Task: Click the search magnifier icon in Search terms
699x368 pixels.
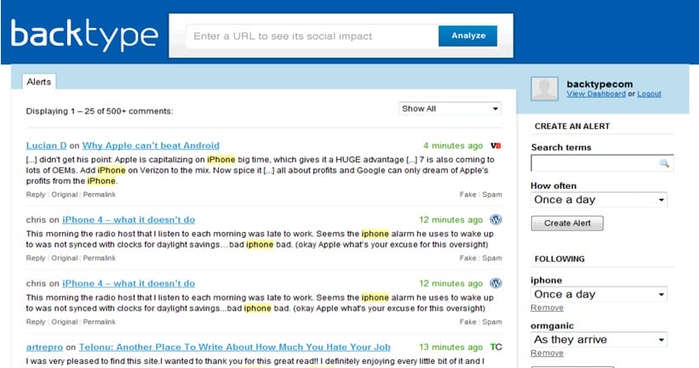Action: tap(663, 163)
